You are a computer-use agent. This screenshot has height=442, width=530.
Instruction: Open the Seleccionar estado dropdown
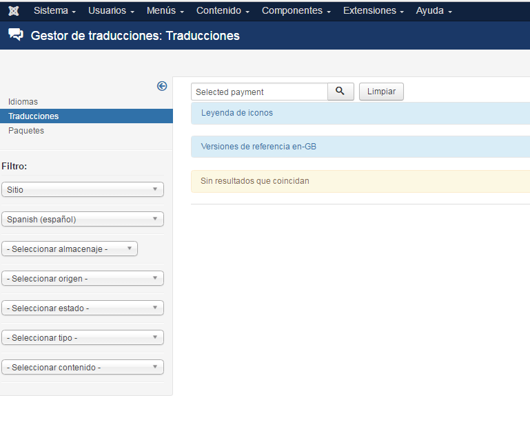pos(83,308)
